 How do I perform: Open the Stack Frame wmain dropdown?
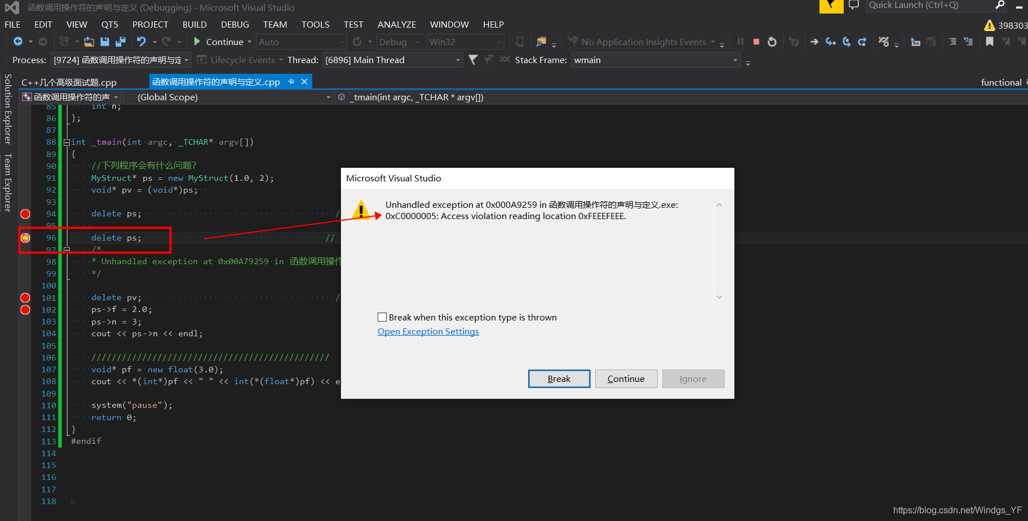[655, 60]
